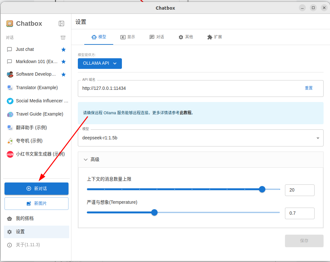Open 设置 in the sidebar
This screenshot has width=330, height=262.
(x=36, y=232)
